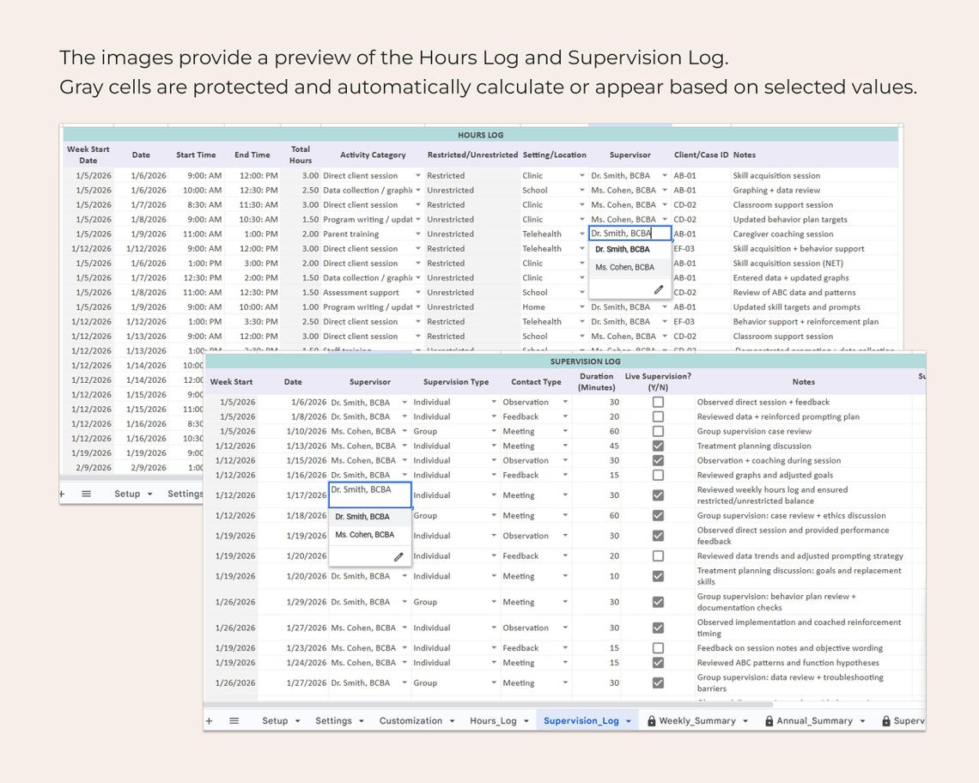Open the Hours_Log tab dropdown arrow
Viewport: 979px width, 783px height.
click(526, 721)
